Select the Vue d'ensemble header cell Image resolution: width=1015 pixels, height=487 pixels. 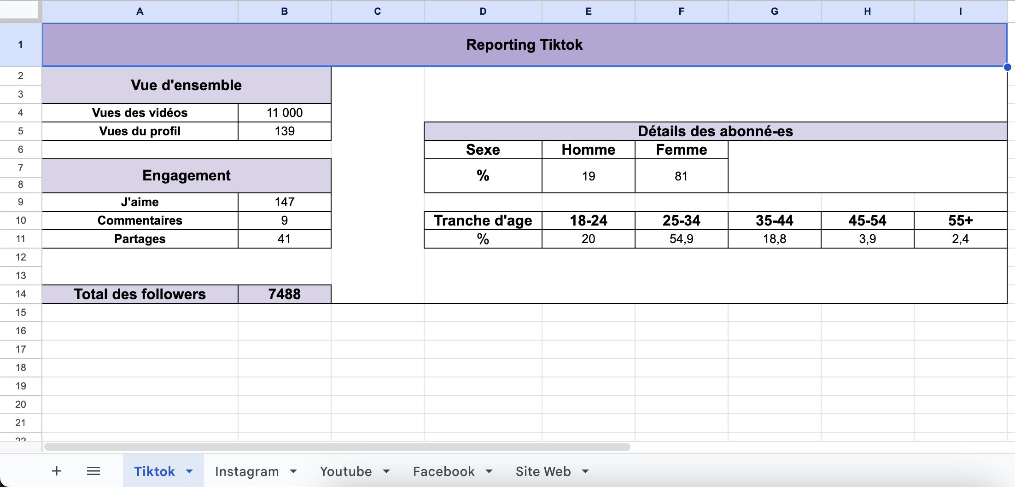[187, 85]
